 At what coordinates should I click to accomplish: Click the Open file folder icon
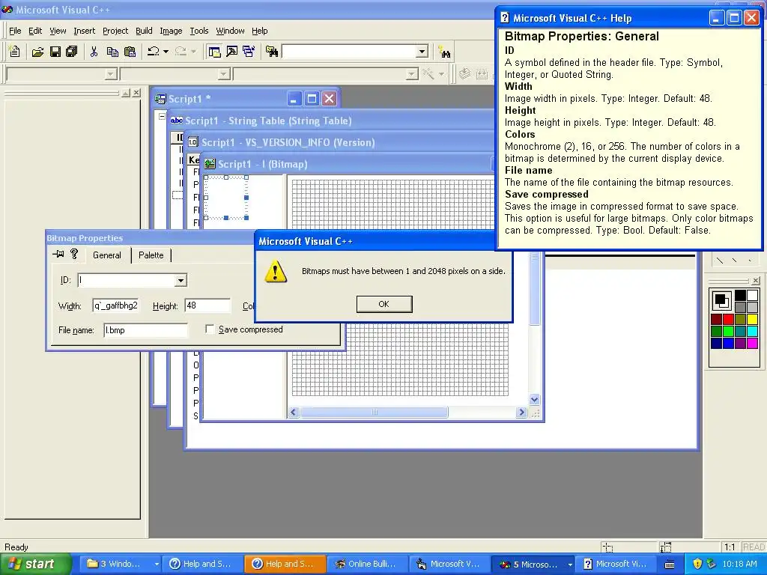pos(37,52)
